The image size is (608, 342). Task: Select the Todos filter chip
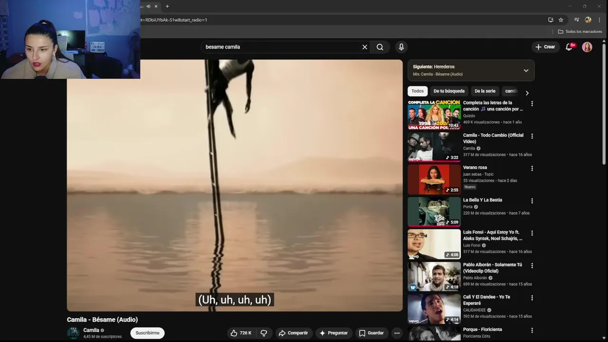click(x=418, y=91)
